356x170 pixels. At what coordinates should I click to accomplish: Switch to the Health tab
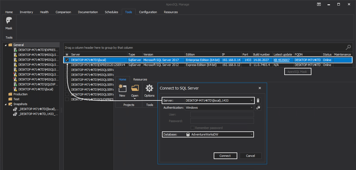point(44,12)
